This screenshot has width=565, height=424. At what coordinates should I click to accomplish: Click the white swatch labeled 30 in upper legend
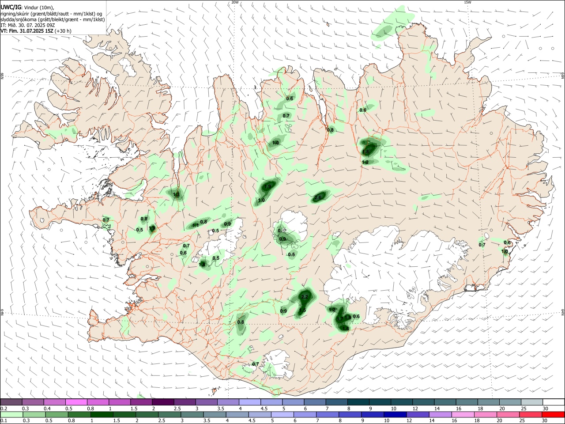click(x=553, y=402)
